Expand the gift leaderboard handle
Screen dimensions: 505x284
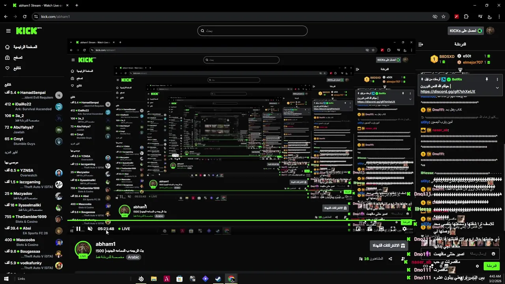(460, 70)
